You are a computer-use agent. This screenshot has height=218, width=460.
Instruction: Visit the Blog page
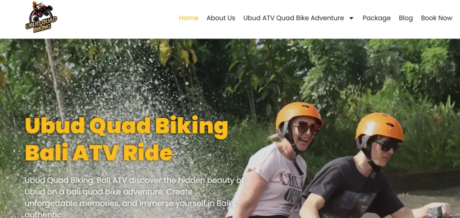[x=406, y=18]
